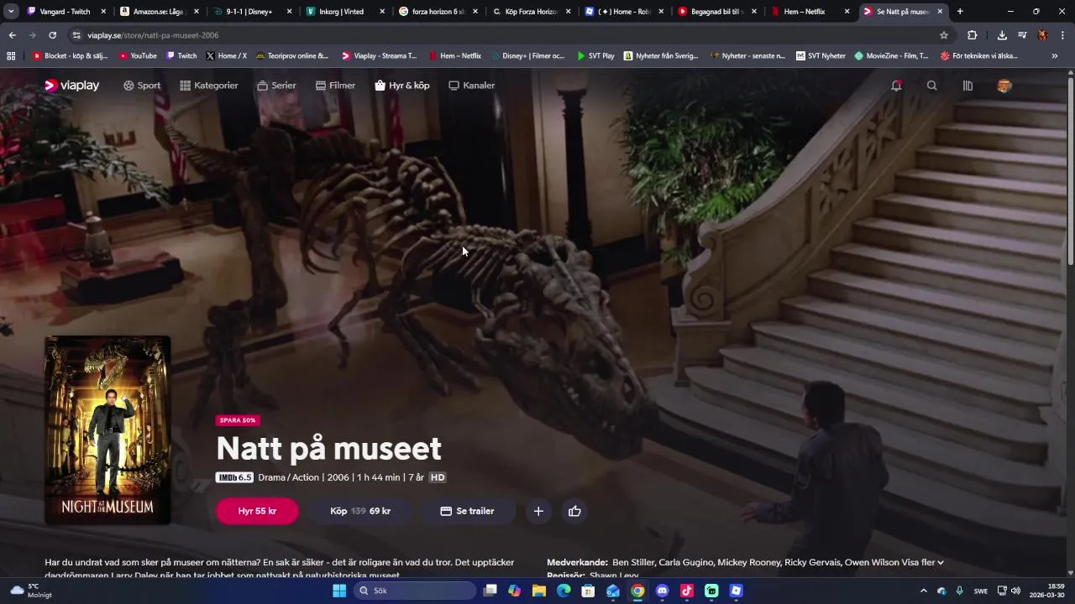The height and width of the screenshot is (604, 1075).
Task: Open the SVT Play bookmark
Action: 595,56
